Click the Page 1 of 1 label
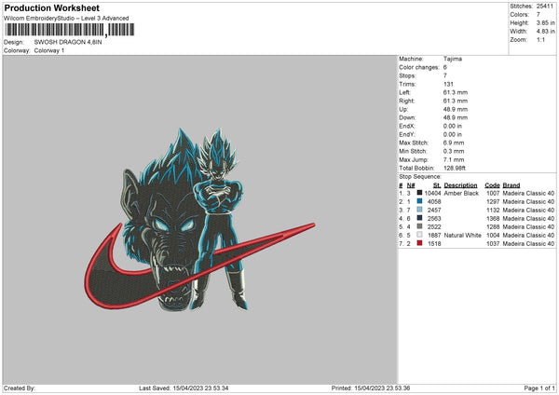The height and width of the screenshot is (395, 559). tap(539, 388)
